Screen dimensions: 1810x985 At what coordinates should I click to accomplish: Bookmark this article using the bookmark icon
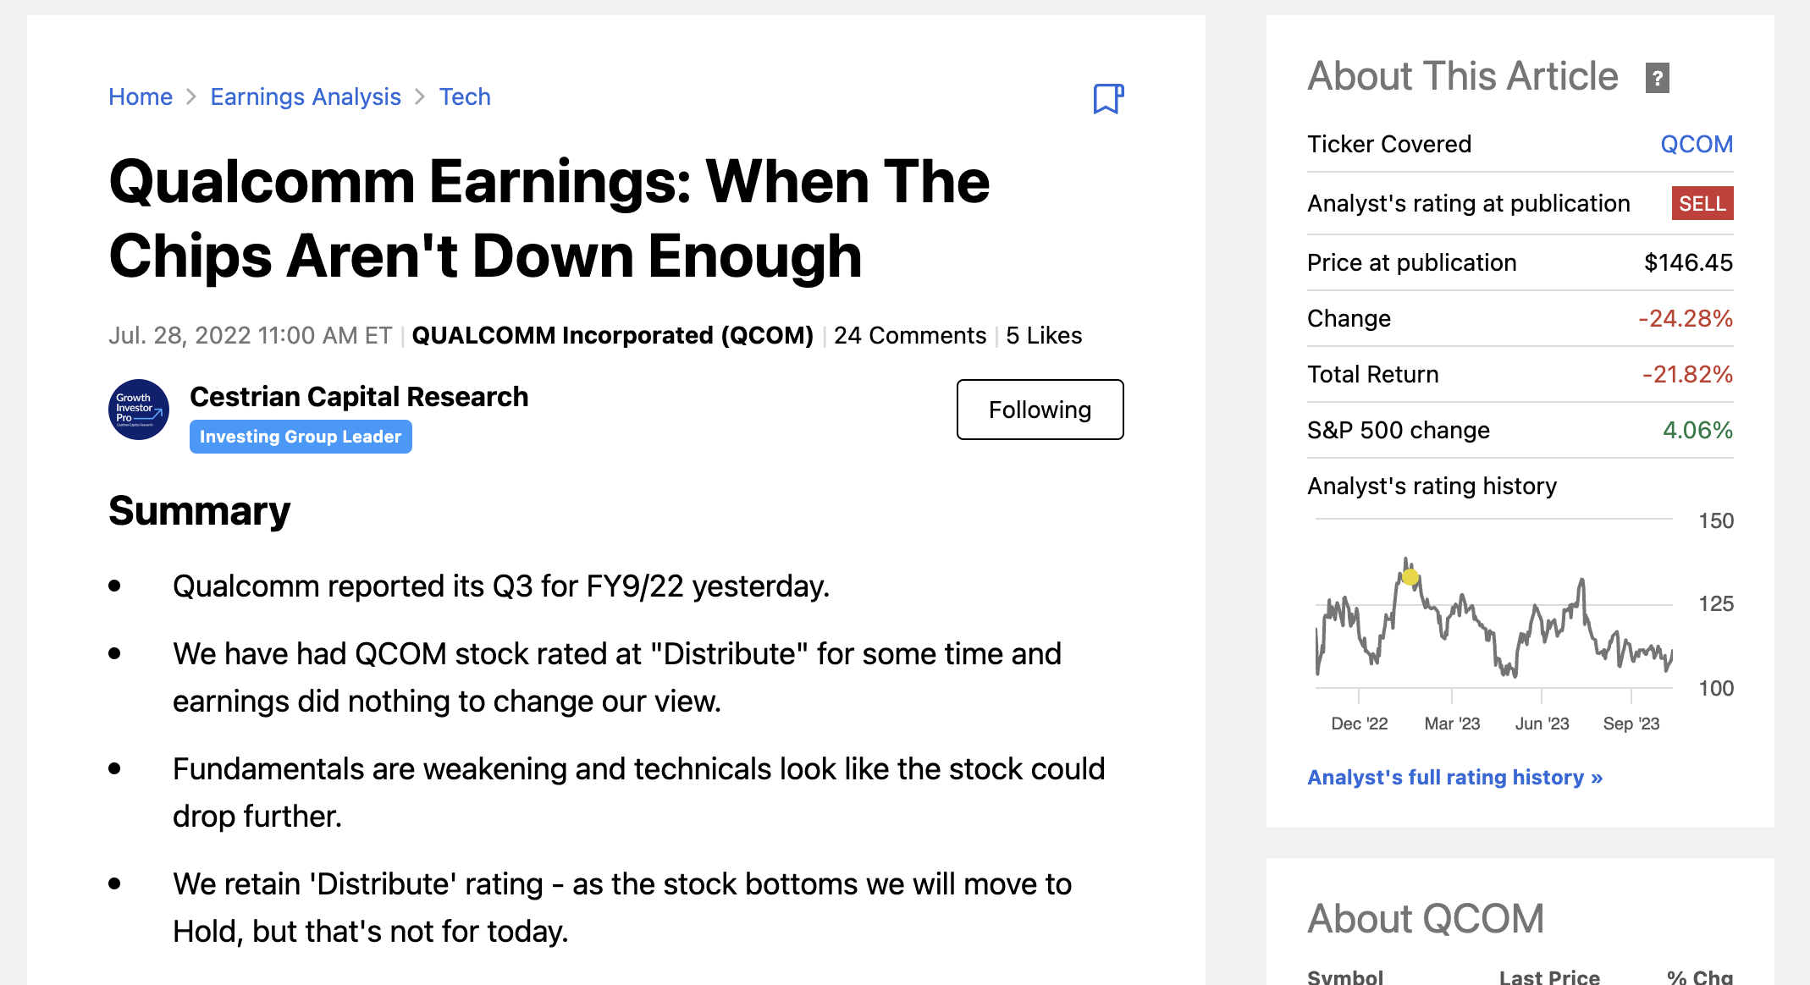click(x=1107, y=99)
